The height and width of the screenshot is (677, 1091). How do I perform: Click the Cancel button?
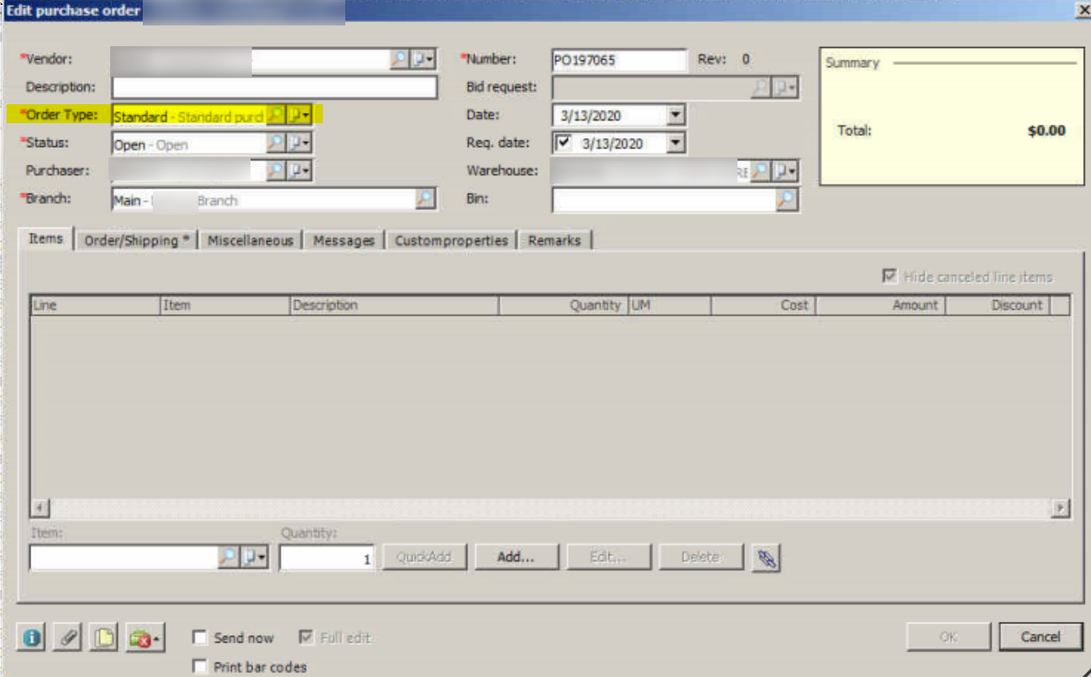pyautogui.click(x=1041, y=637)
